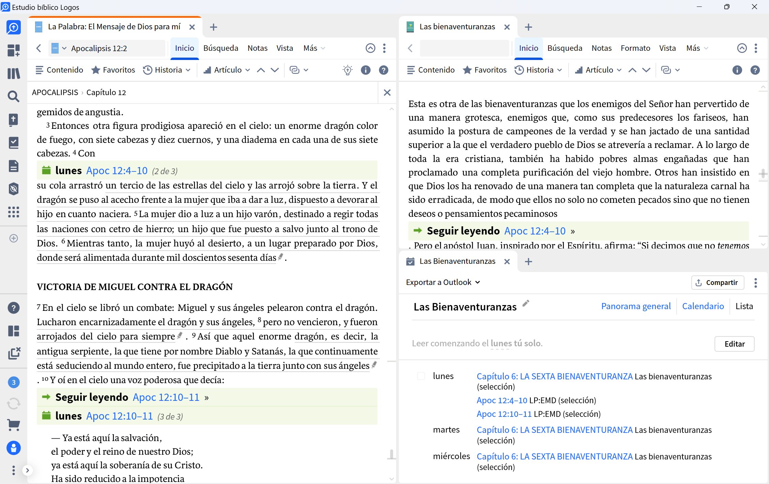The image size is (769, 484).
Task: Click the Editar button
Action: click(x=734, y=344)
